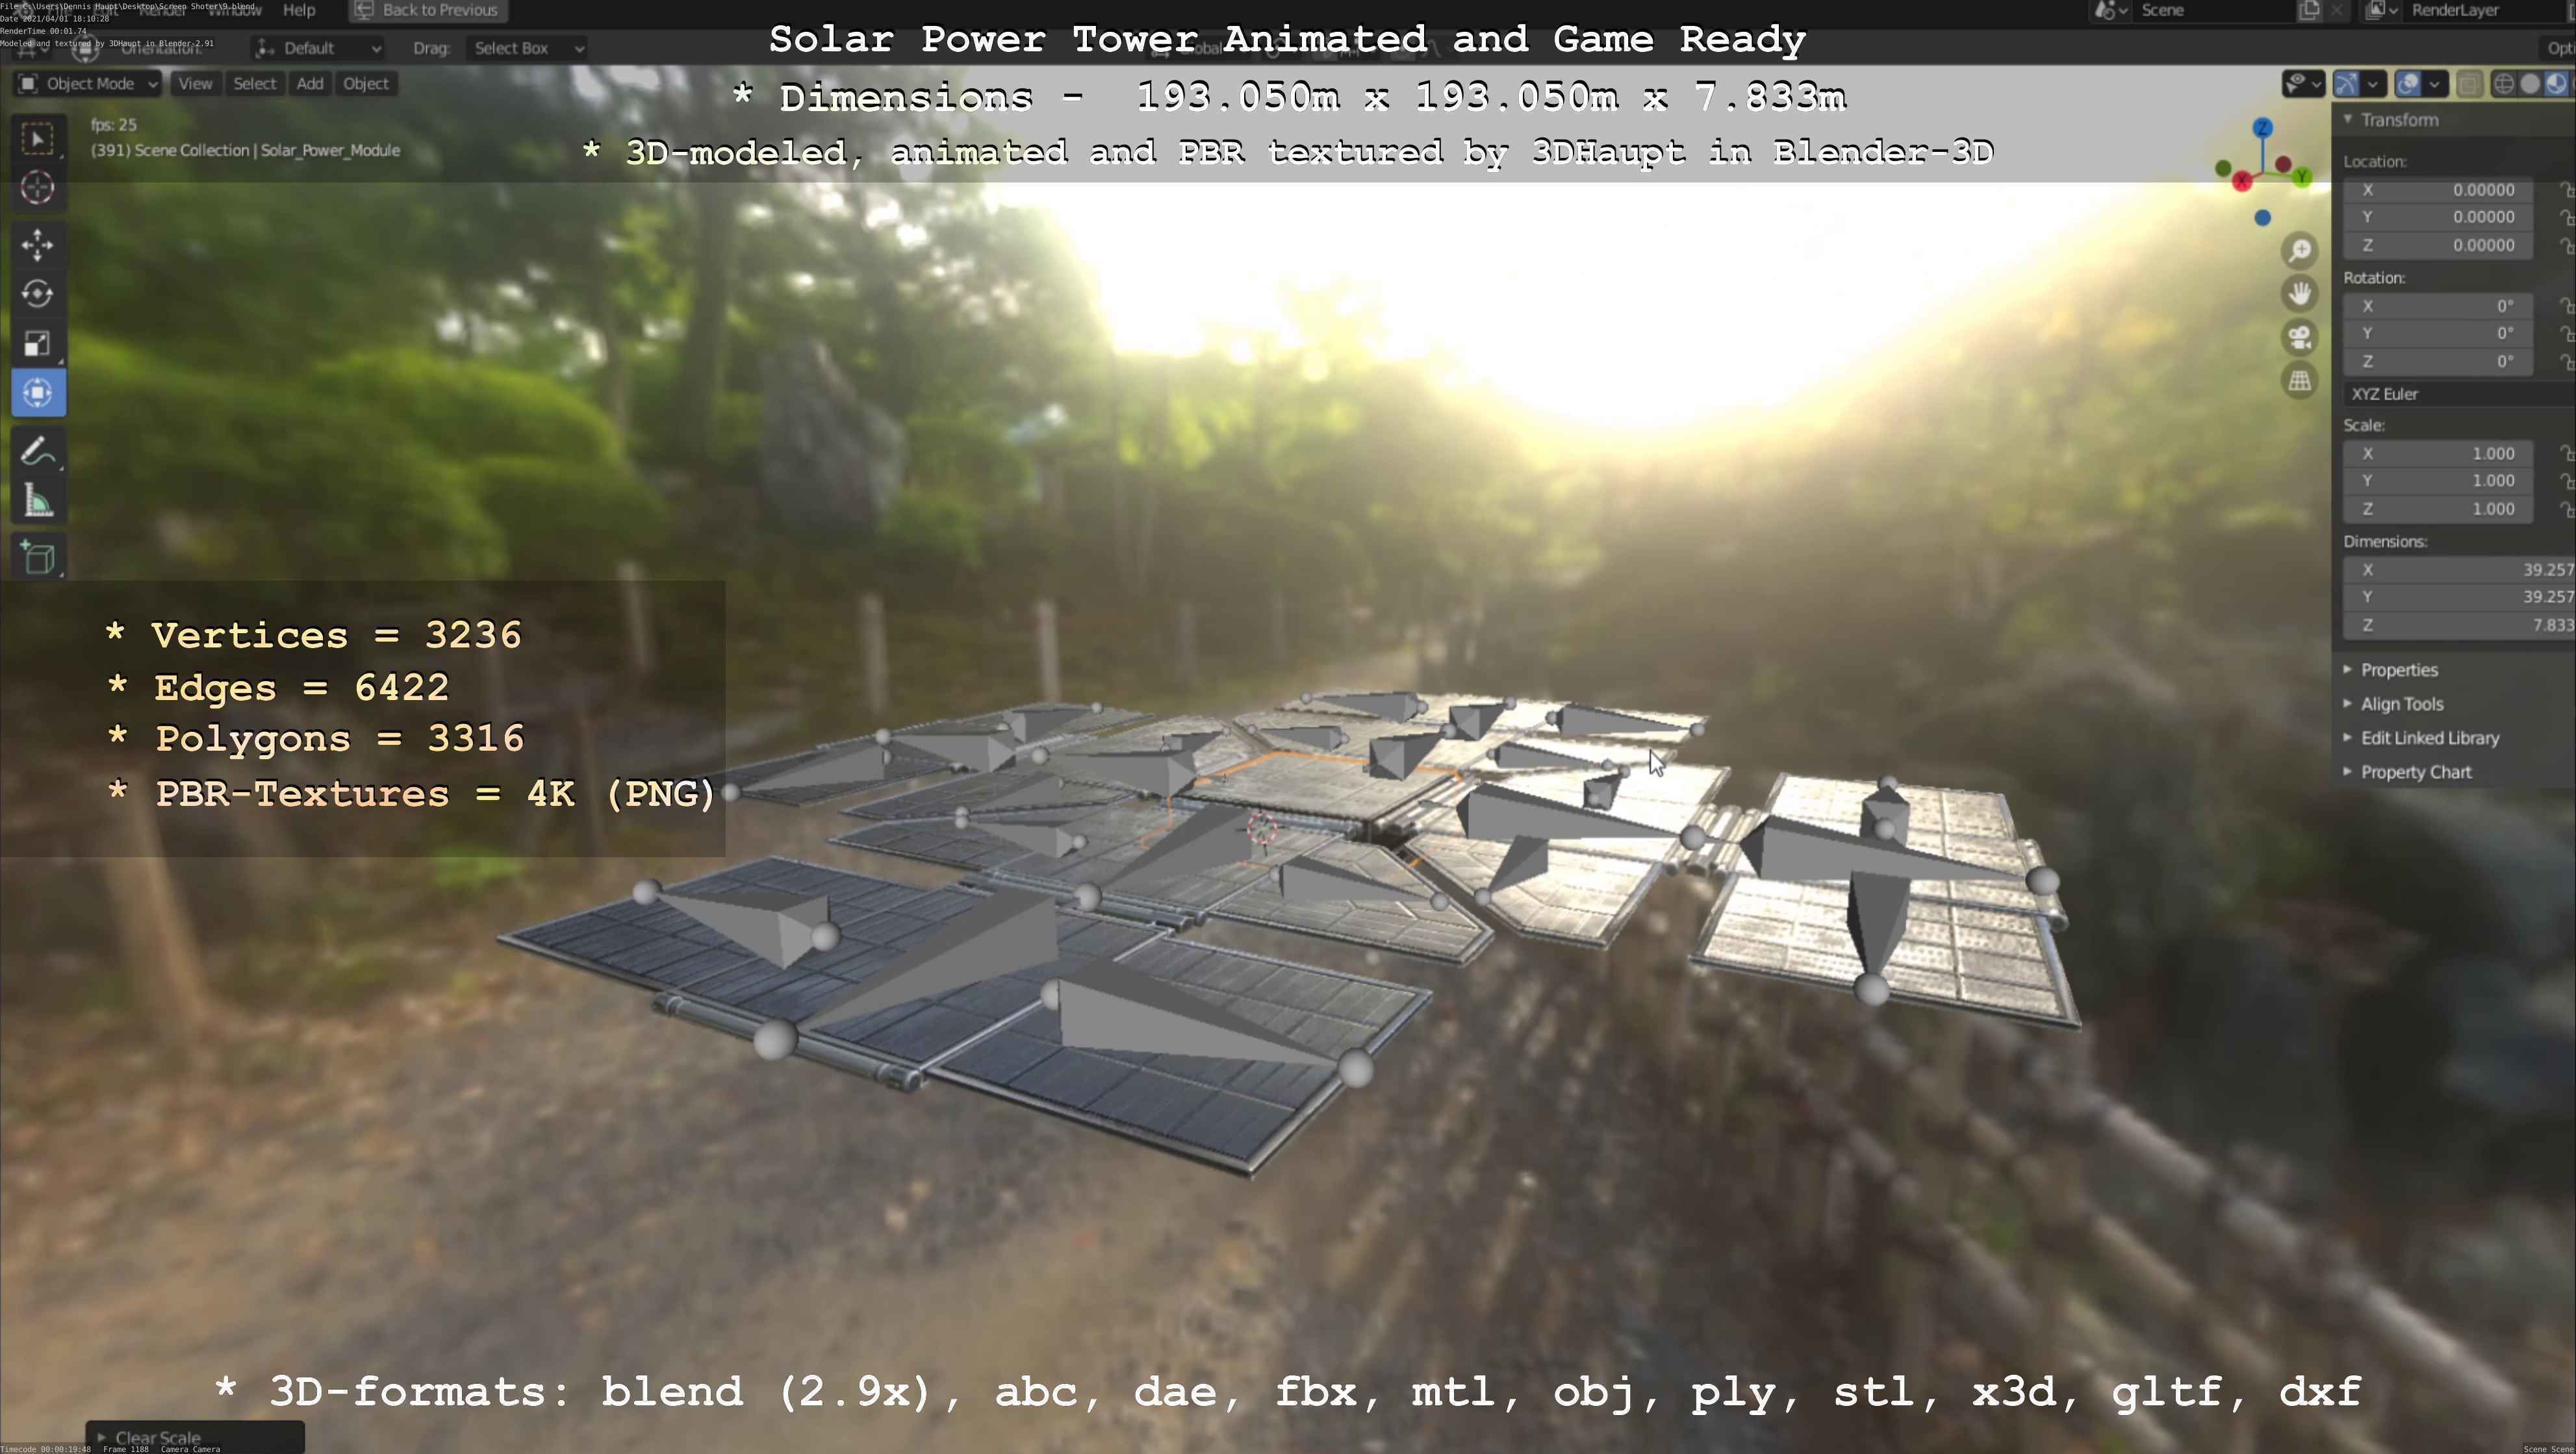This screenshot has height=1454, width=2576.
Task: Select the Measure tool
Action: pos(37,501)
